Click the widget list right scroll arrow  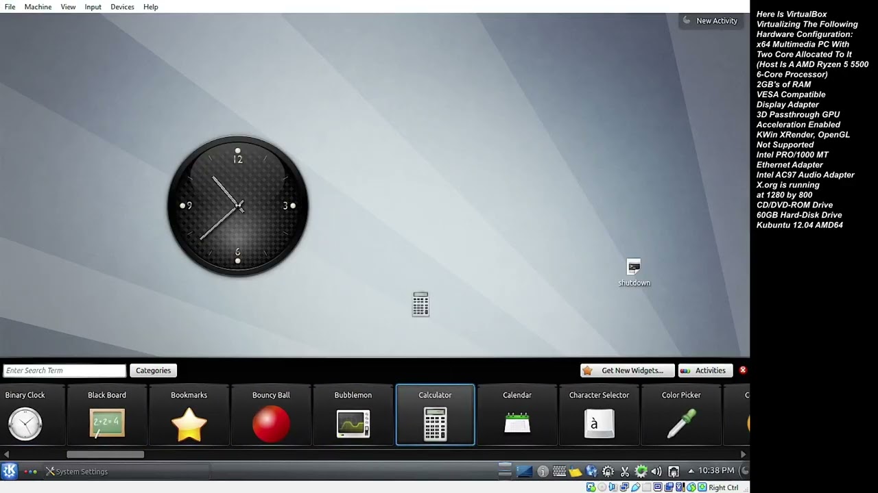tap(743, 454)
